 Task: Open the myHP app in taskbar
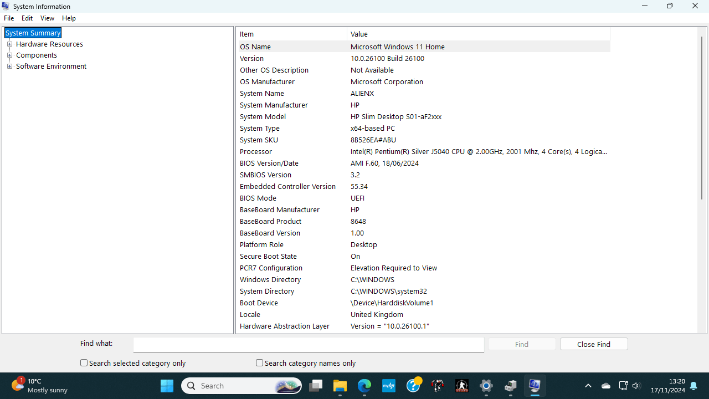[389, 386]
